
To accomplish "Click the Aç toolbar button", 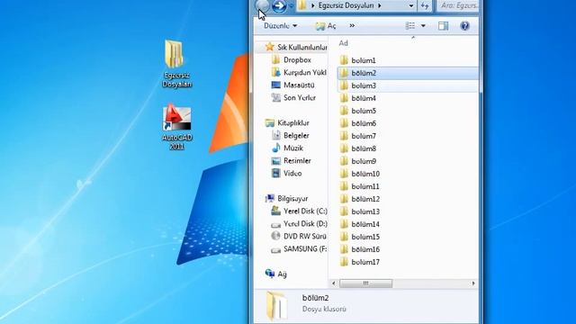I will point(326,26).
